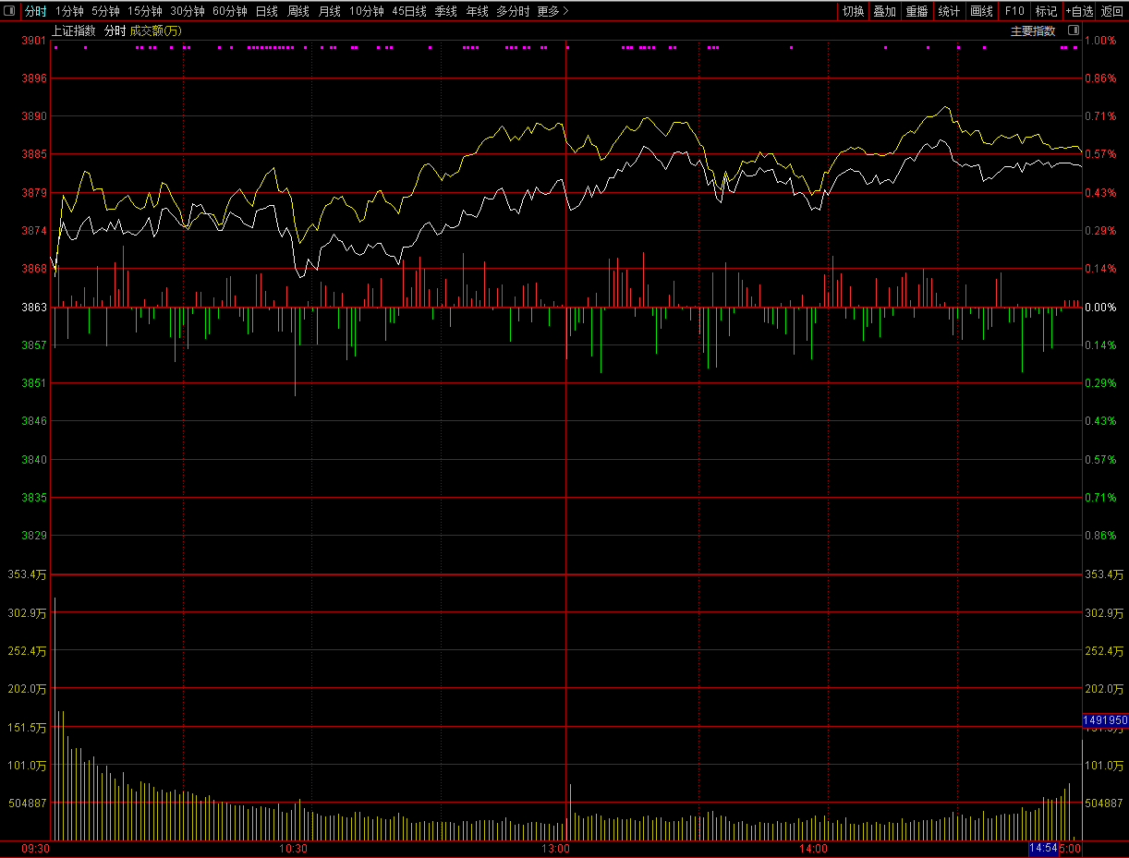Switch to the 15分钟 chart period
Viewport: 1129px width, 858px height.
pos(144,11)
